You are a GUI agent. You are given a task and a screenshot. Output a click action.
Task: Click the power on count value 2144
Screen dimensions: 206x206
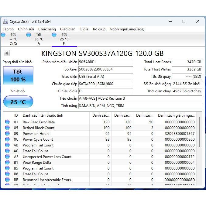tap(187, 84)
